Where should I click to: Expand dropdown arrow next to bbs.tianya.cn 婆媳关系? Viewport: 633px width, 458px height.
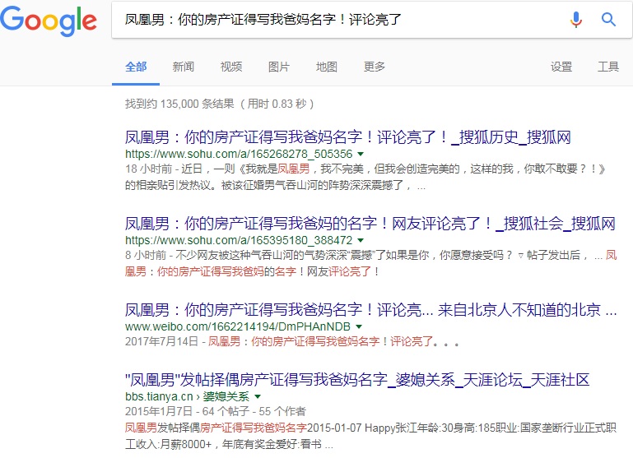tap(258, 396)
